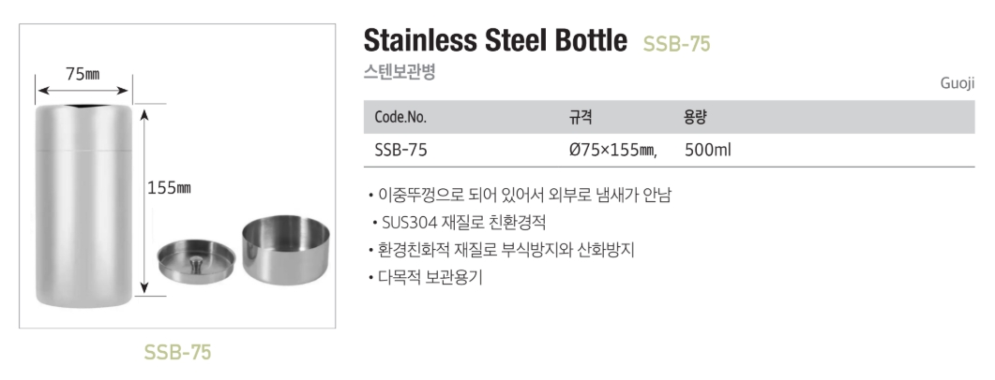Click the 용량 column header
The height and width of the screenshot is (380, 995).
click(x=695, y=117)
